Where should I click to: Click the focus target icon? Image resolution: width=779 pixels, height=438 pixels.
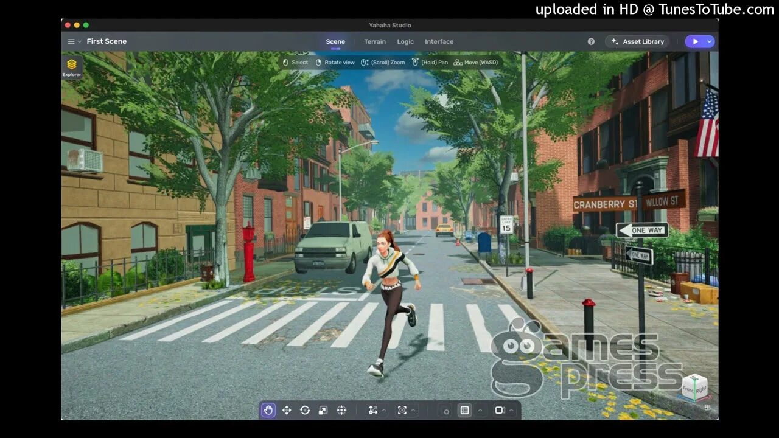pyautogui.click(x=402, y=410)
